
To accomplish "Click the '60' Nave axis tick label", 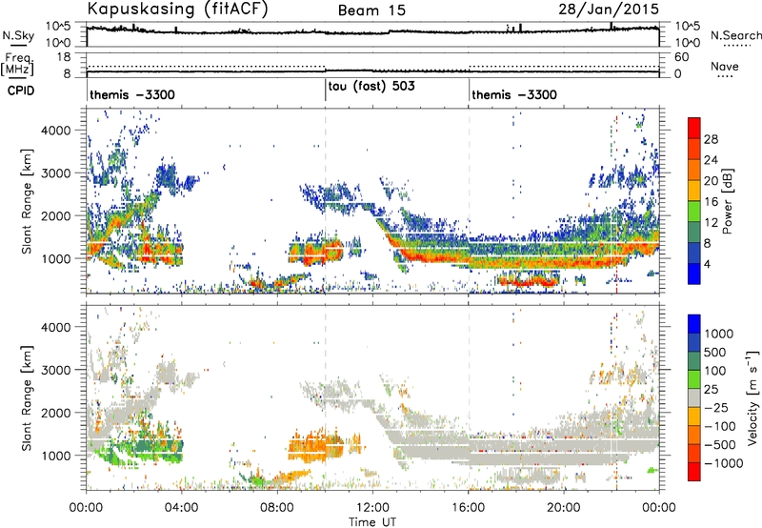I will (x=682, y=57).
